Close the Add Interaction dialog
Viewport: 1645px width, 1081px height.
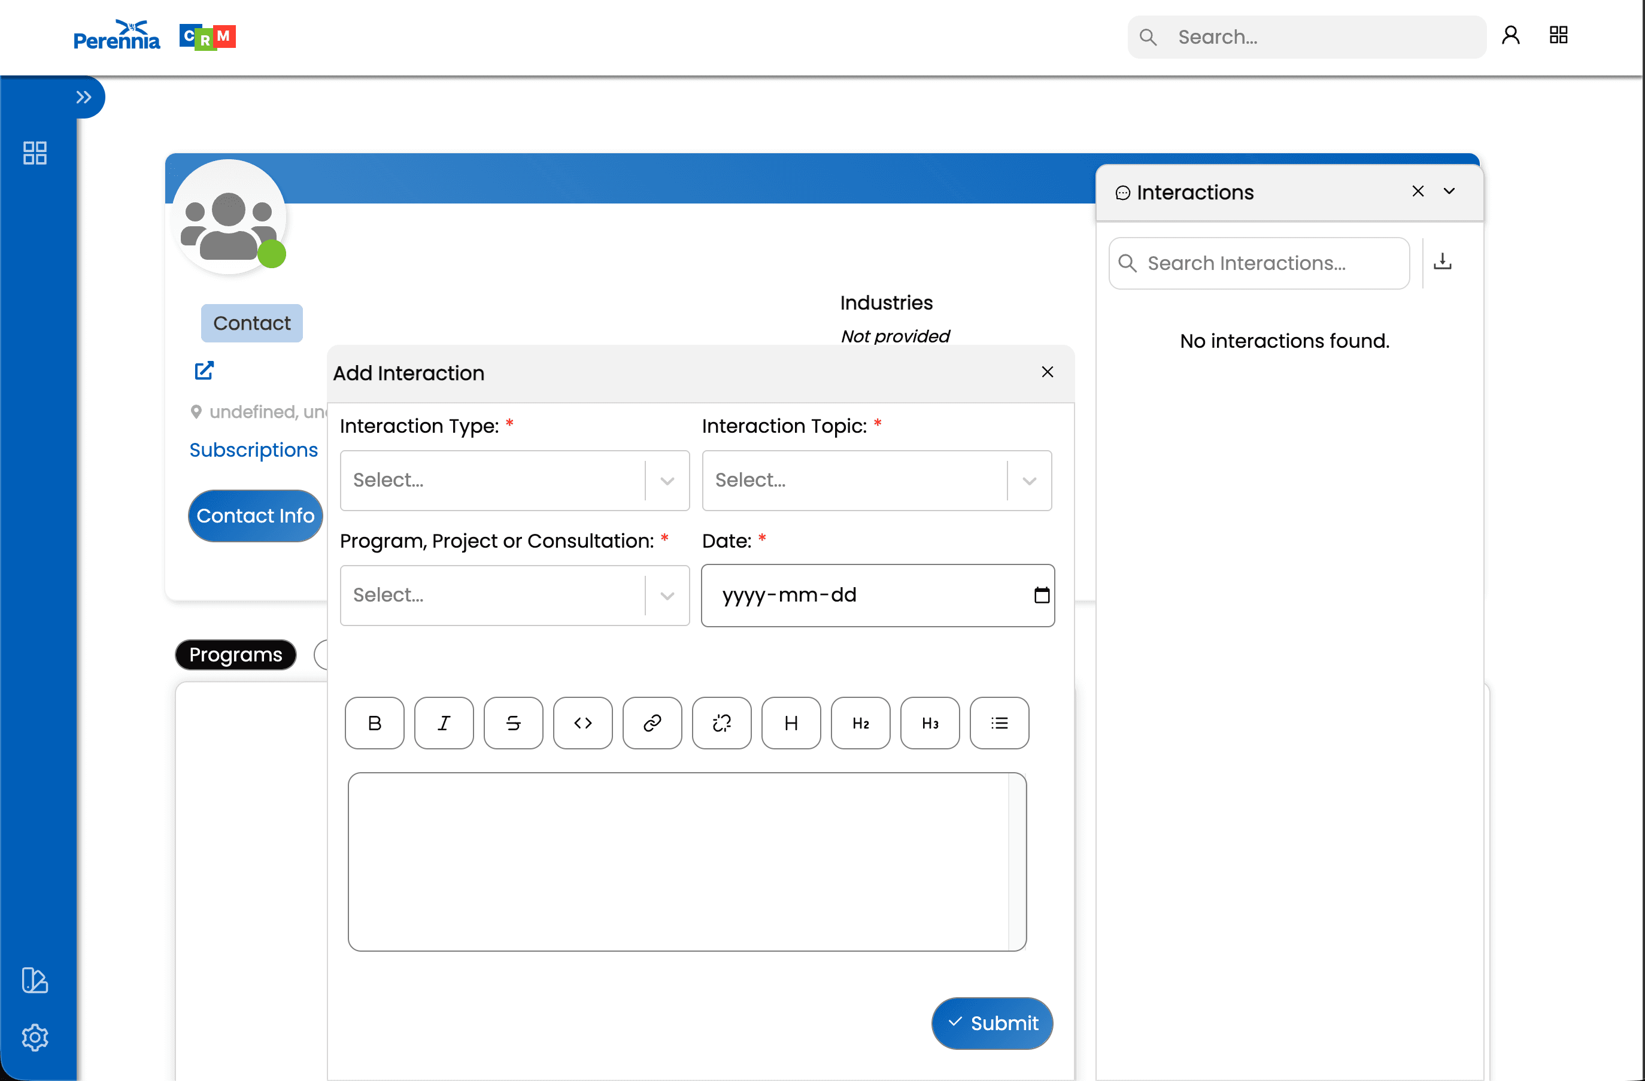1047,372
